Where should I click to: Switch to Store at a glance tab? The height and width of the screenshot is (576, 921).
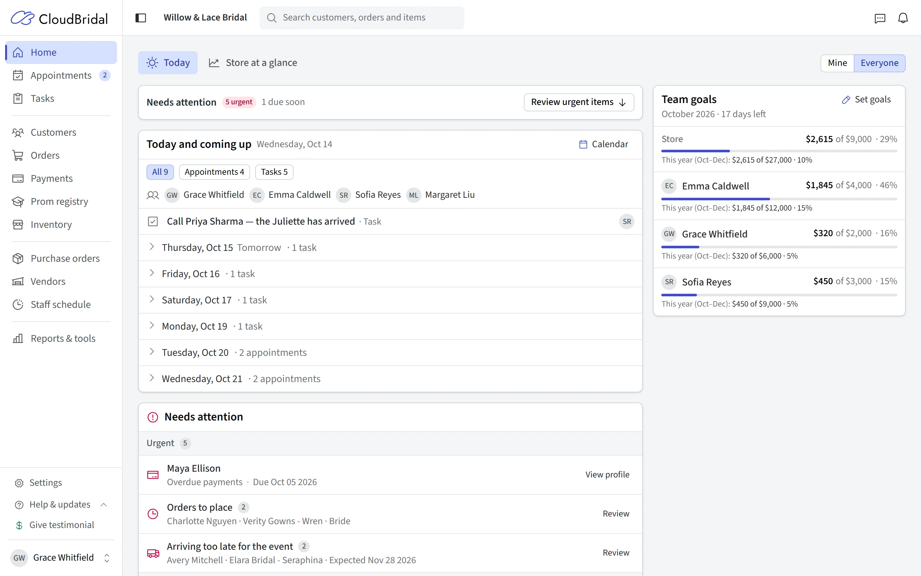coord(253,62)
